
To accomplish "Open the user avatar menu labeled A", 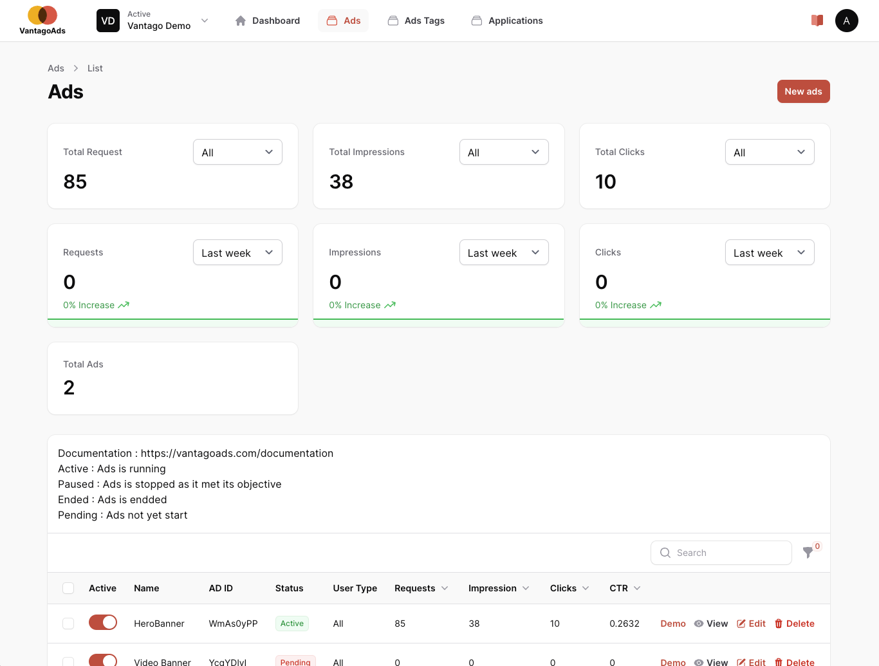I will click(x=847, y=21).
